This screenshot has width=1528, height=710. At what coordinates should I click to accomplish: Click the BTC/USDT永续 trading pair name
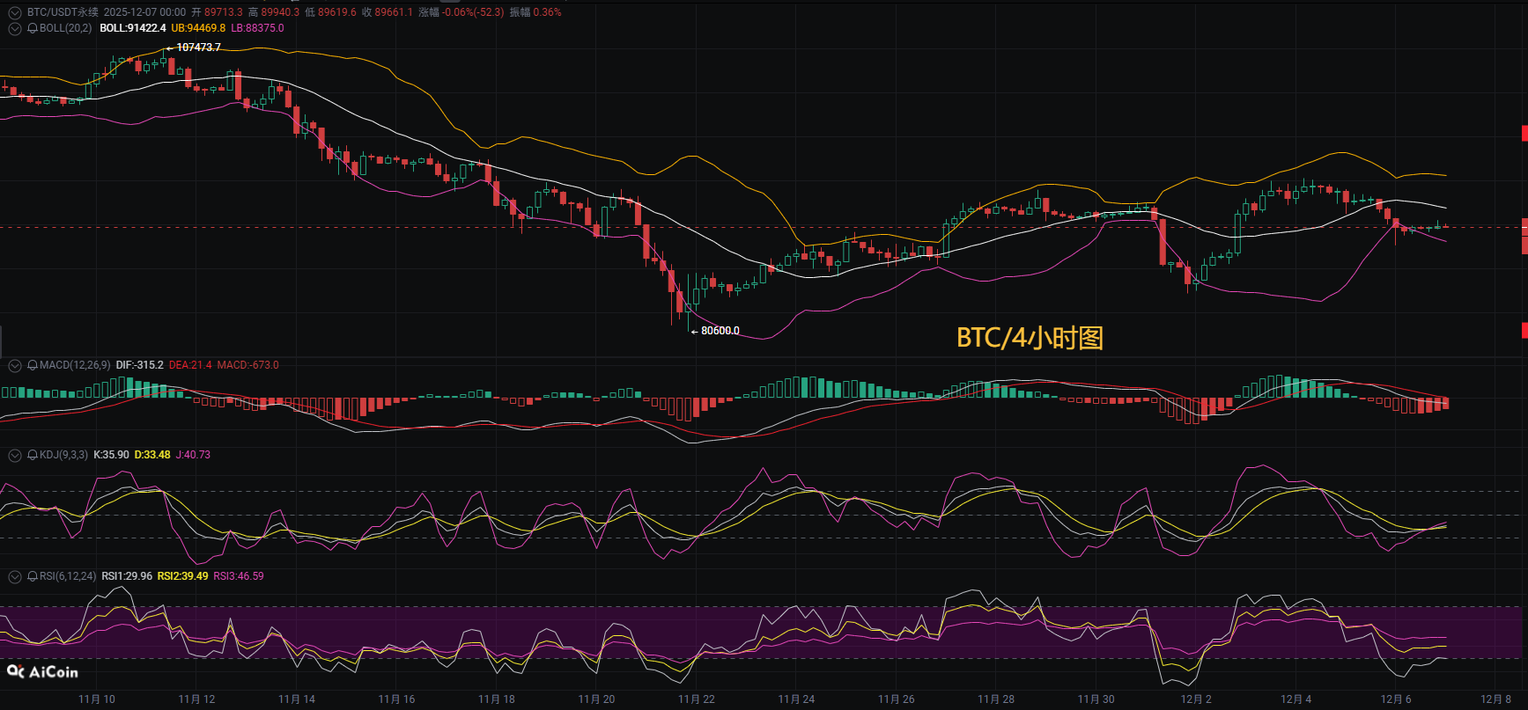coord(63,12)
